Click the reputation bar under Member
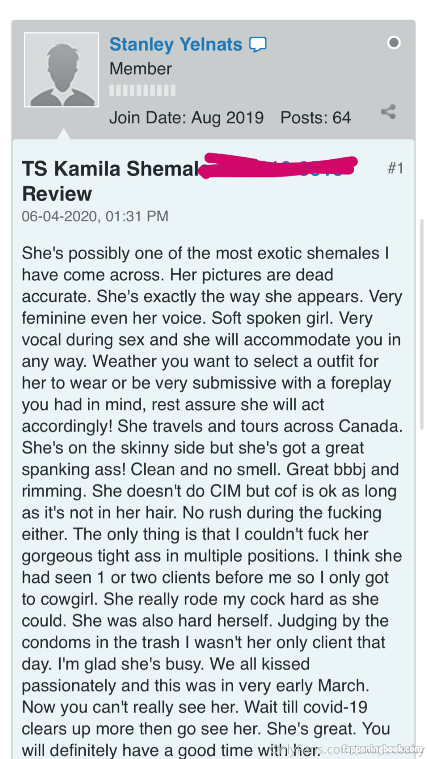This screenshot has height=759, width=427. coord(142,91)
